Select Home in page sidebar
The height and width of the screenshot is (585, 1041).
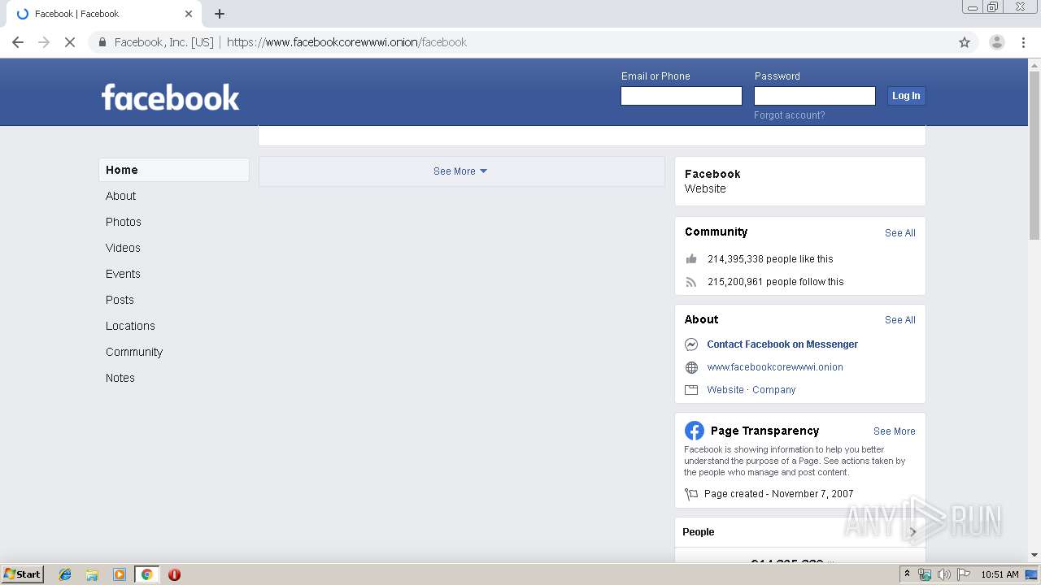click(x=173, y=170)
